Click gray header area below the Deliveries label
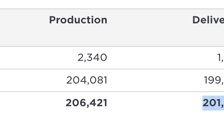The width and height of the screenshot is (224, 131). (208, 36)
